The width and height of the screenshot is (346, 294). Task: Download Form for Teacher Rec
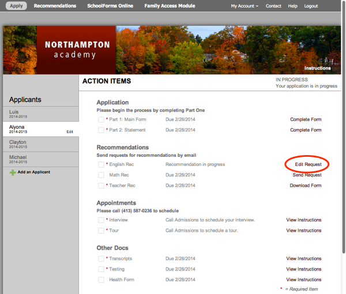[306, 186]
